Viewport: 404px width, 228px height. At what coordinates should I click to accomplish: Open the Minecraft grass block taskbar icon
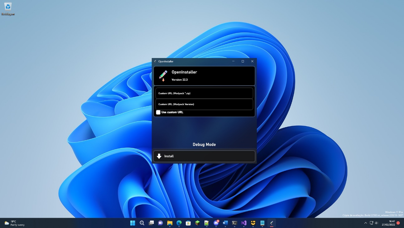tap(197, 223)
